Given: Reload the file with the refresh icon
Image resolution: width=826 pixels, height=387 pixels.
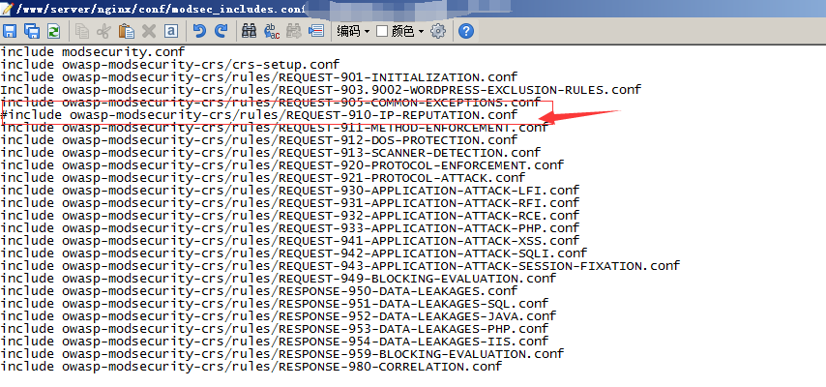Looking at the screenshot, I should tap(52, 31).
